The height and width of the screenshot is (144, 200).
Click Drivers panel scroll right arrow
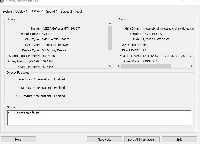pyautogui.click(x=191, y=66)
